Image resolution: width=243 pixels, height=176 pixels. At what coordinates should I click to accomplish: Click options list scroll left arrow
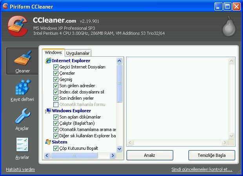click(x=47, y=155)
